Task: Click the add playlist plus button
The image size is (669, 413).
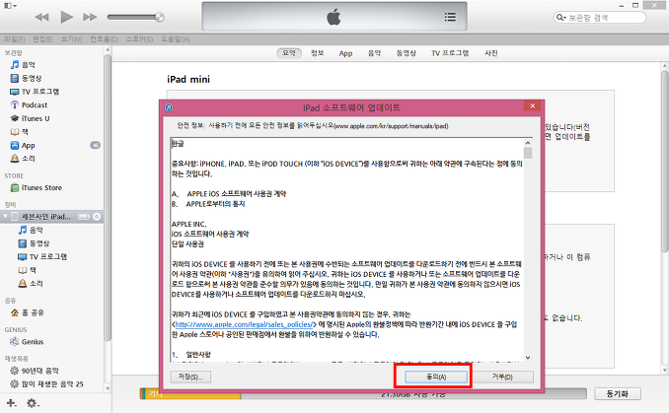Action: [x=12, y=403]
